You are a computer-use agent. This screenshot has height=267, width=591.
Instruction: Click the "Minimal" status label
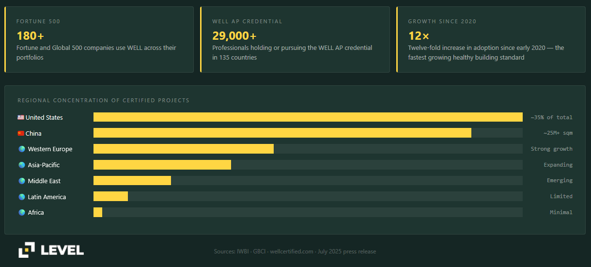[561, 212]
